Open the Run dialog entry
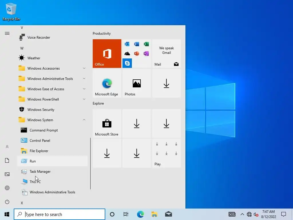Viewport: 293px width, 220px height. [52, 161]
